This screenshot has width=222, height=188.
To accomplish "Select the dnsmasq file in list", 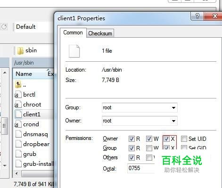I will pyautogui.click(x=35, y=134).
